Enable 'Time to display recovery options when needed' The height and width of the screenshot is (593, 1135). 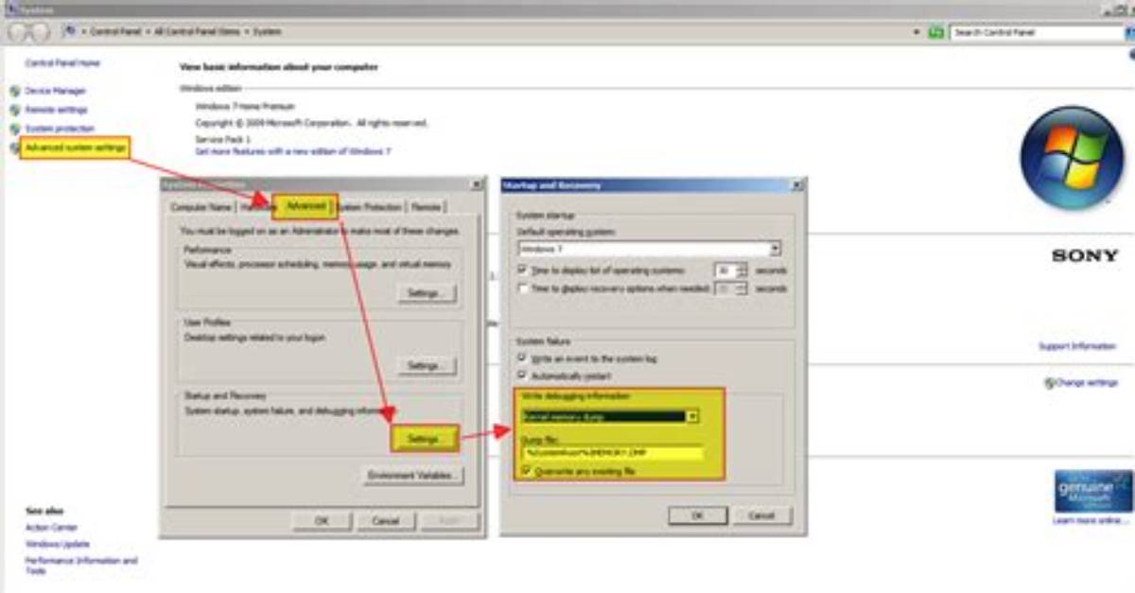523,288
